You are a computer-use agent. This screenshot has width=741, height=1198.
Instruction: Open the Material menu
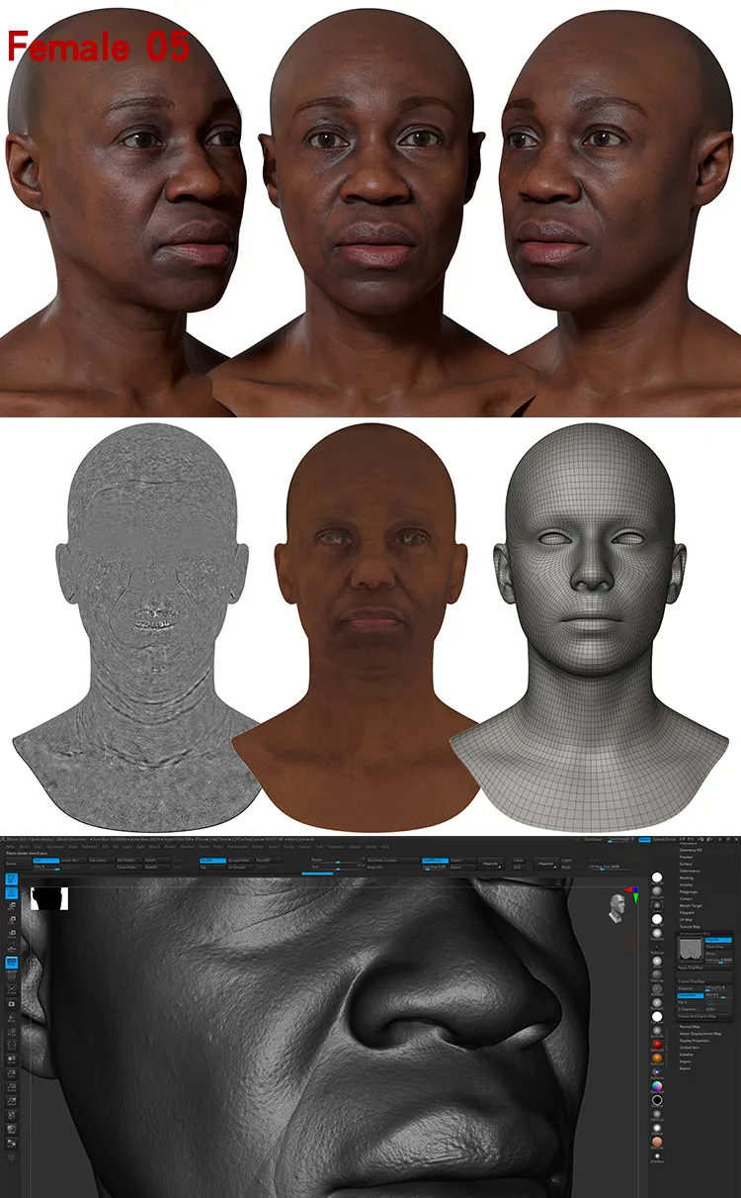[188, 846]
